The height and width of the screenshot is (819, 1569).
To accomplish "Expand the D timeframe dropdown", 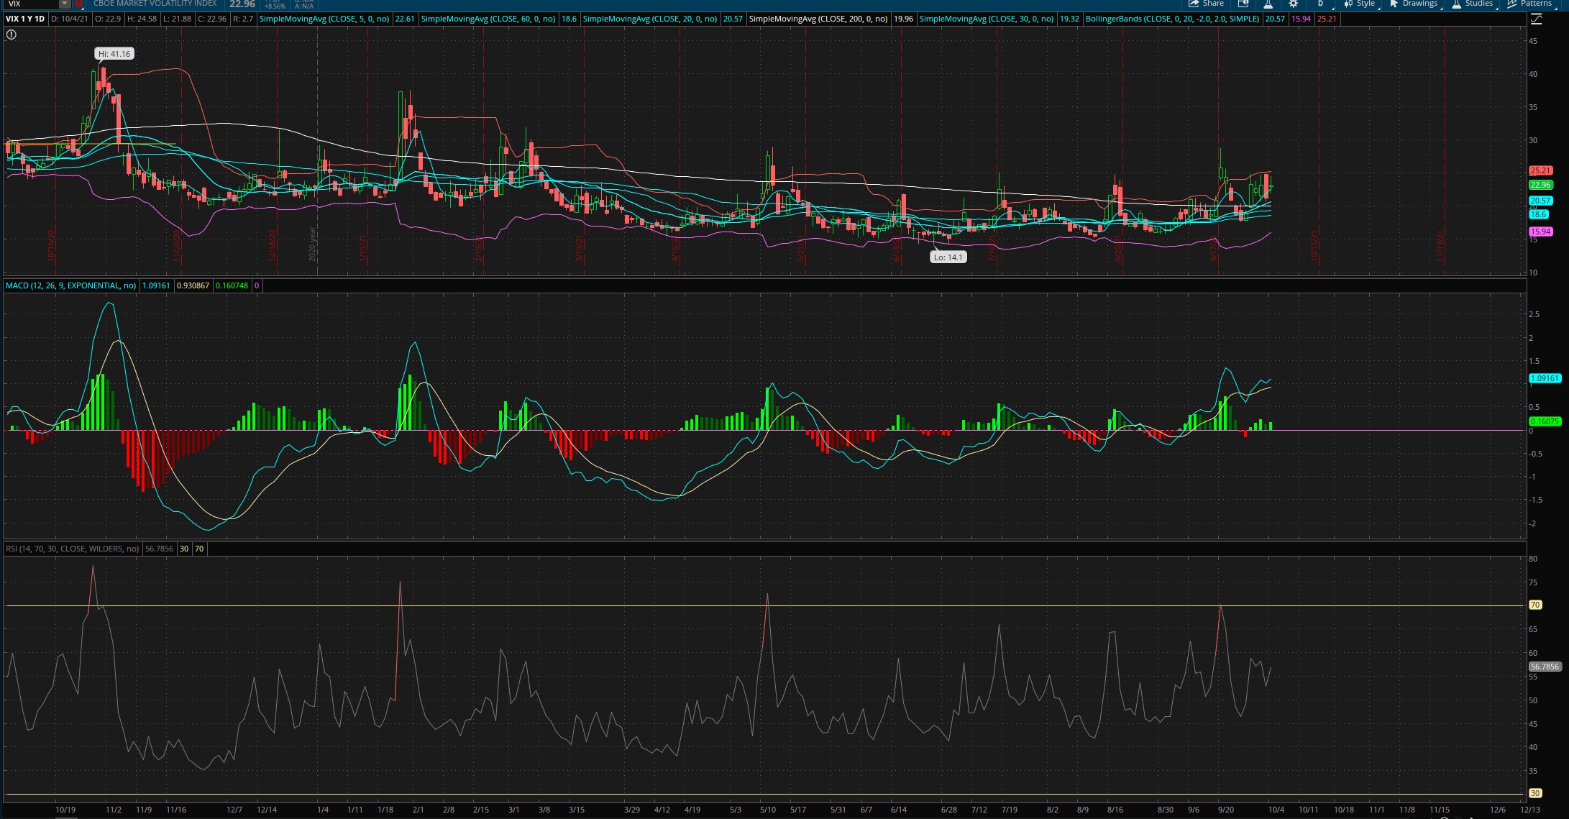I will [x=1320, y=4].
